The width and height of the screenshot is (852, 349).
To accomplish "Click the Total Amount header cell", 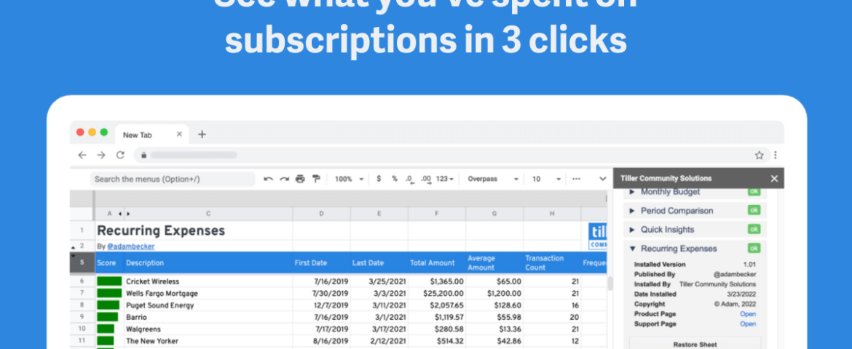I will coord(437,262).
